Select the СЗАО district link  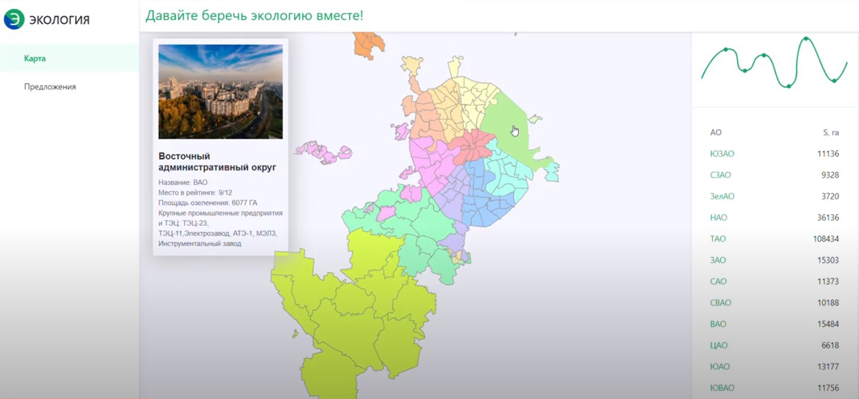coord(720,175)
